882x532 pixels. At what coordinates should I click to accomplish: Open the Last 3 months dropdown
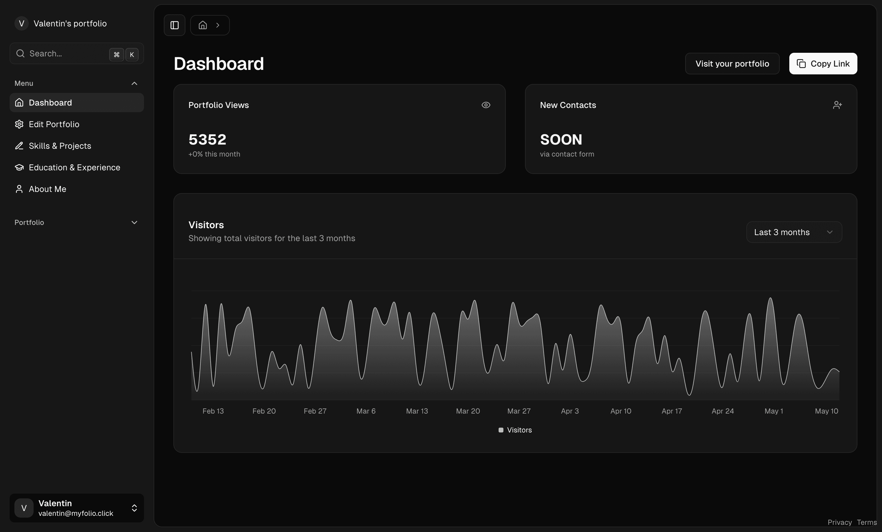(x=793, y=232)
